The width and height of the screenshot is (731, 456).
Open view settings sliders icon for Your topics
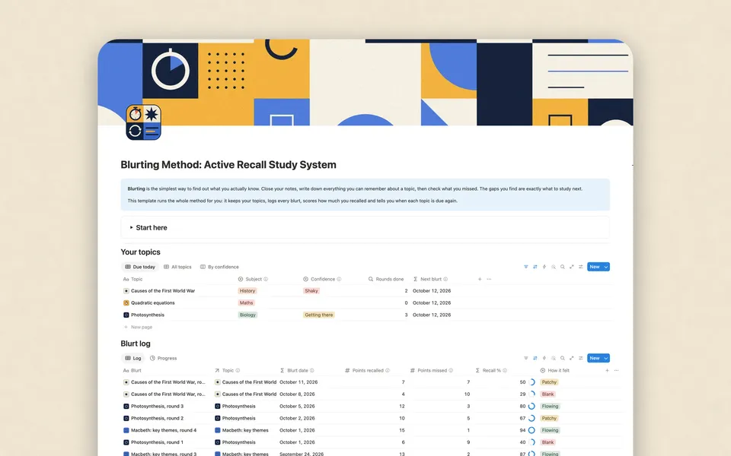point(581,267)
